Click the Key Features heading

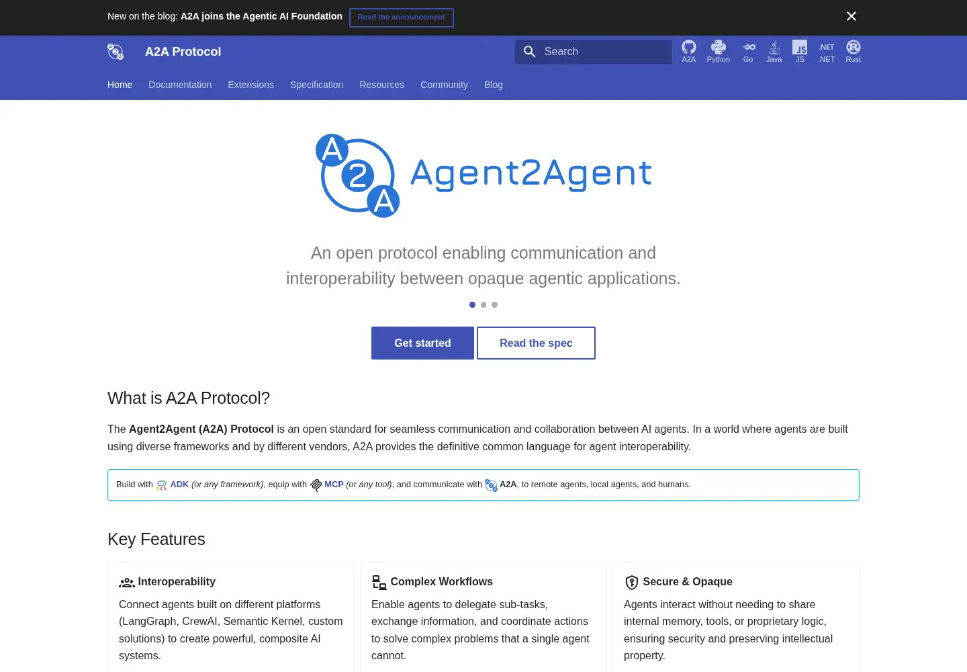click(156, 540)
